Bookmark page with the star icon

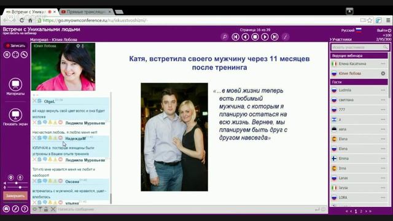click(370, 20)
